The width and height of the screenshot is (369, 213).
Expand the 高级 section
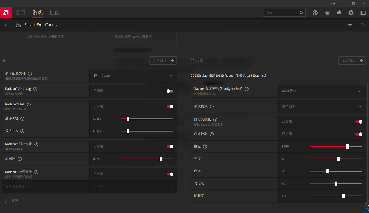(x=12, y=201)
